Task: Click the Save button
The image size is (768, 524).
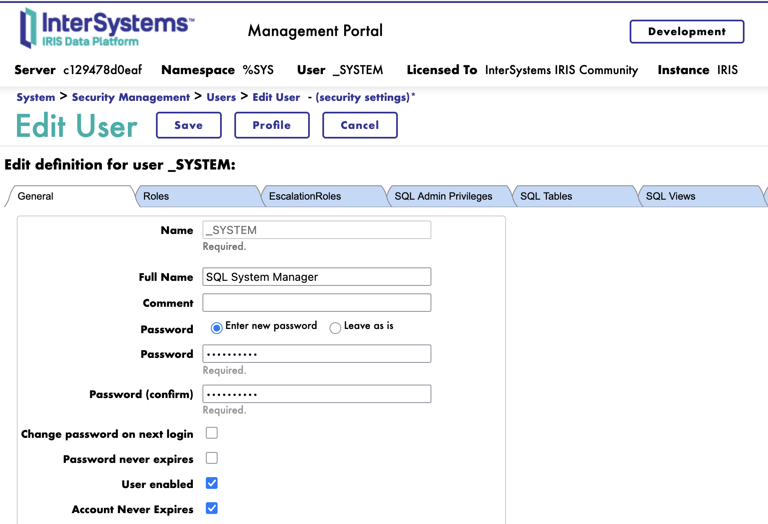Action: [189, 125]
